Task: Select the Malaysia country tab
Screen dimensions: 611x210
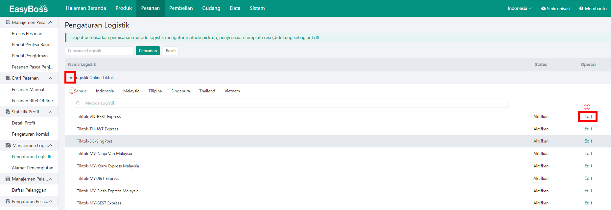Action: (131, 91)
